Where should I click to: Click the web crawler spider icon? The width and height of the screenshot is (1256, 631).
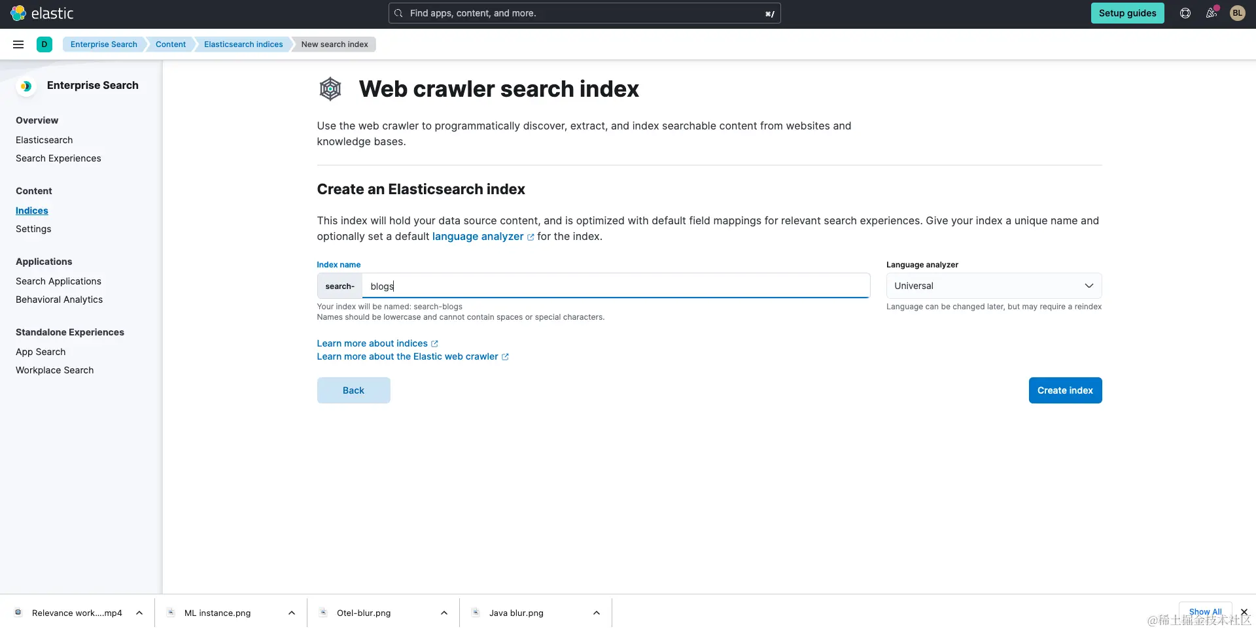[330, 89]
